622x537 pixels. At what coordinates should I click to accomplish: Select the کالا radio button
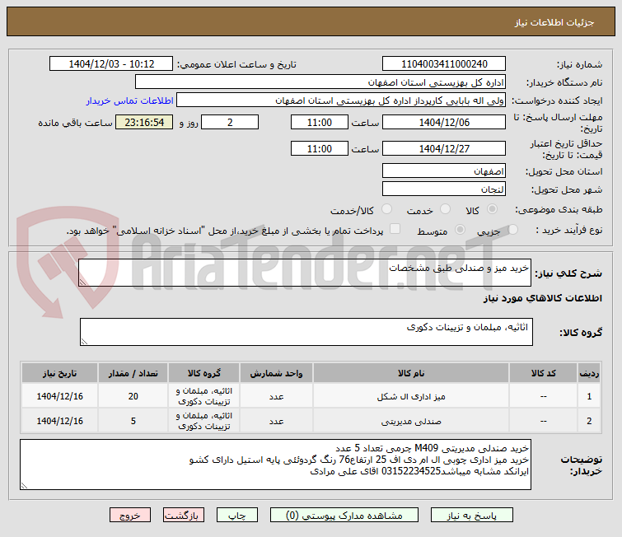[x=492, y=209]
